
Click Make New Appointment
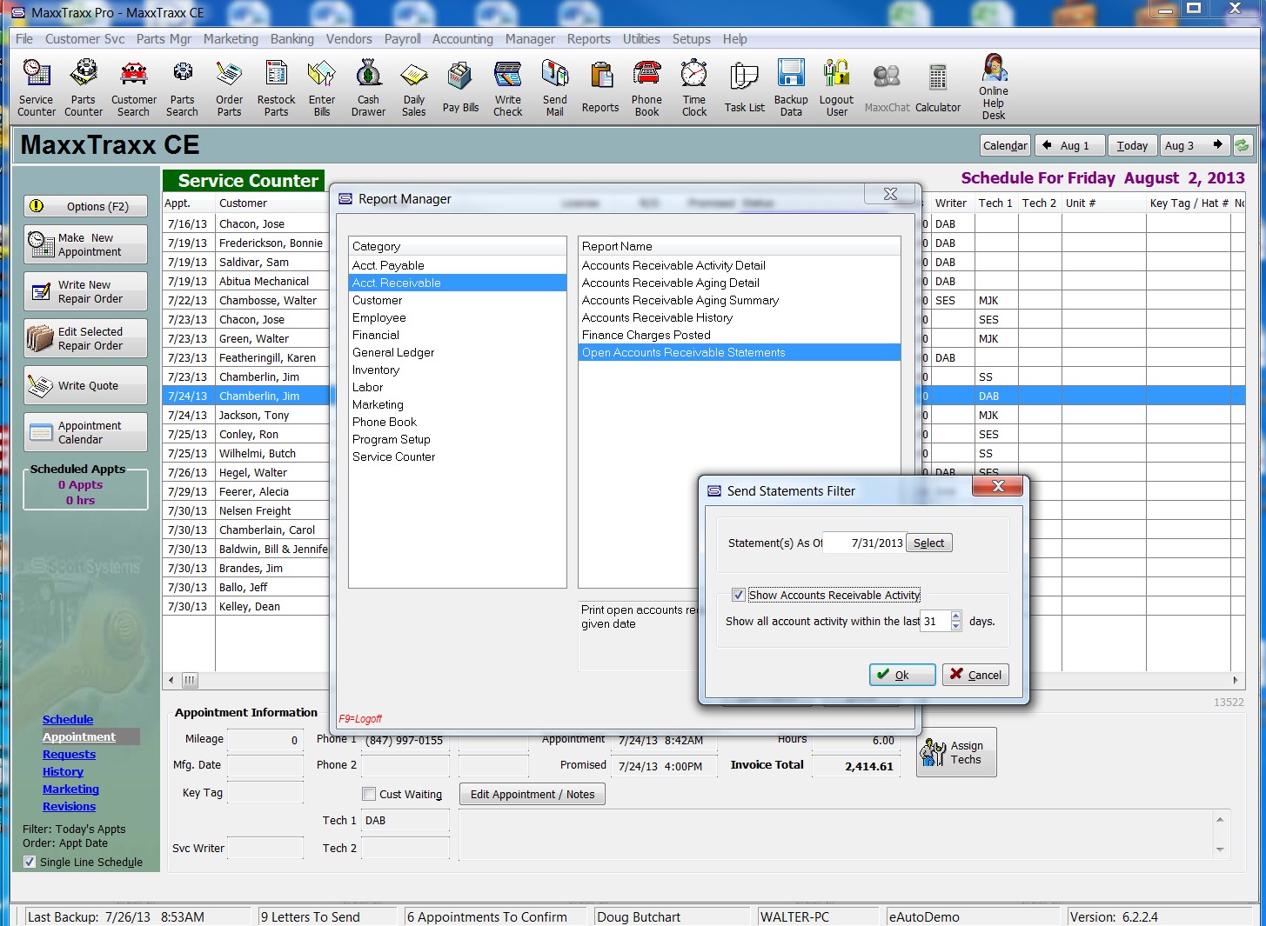[x=85, y=244]
